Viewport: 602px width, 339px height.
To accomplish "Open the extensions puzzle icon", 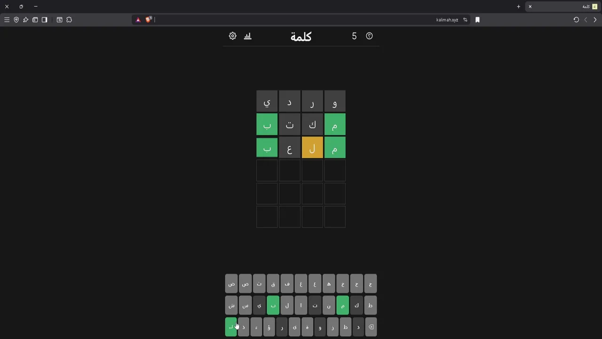I will (69, 20).
